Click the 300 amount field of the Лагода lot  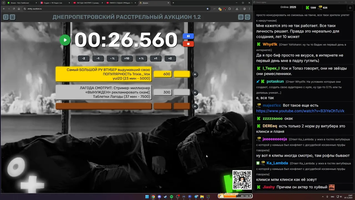163,92
